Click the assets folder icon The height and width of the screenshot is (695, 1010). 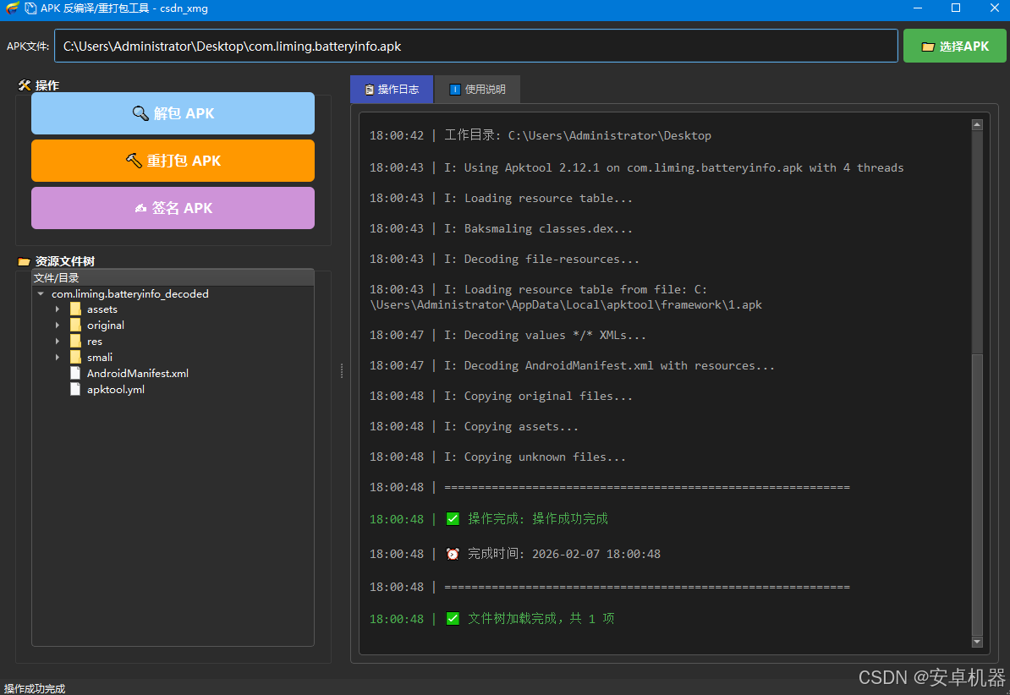75,309
